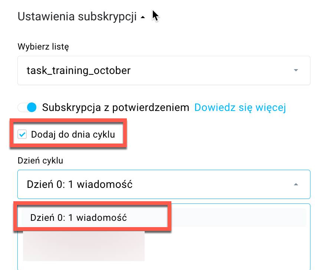316x270 pixels.
Task: Click the caret icon in the task_training_october selector
Action: [296, 70]
